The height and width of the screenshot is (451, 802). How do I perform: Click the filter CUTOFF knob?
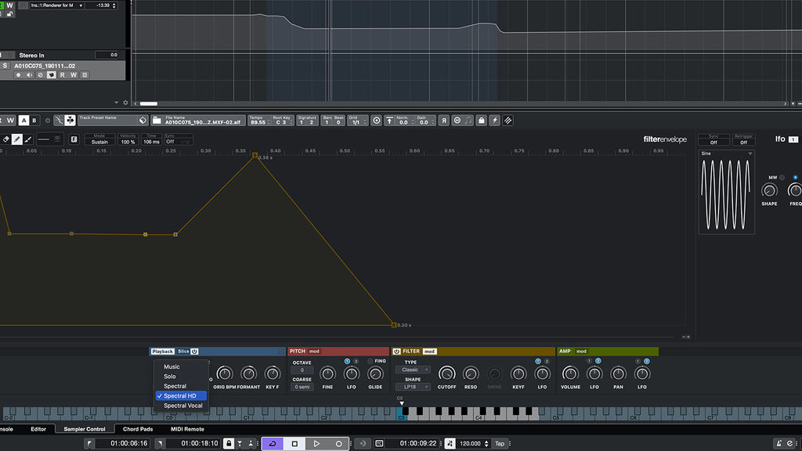(446, 373)
